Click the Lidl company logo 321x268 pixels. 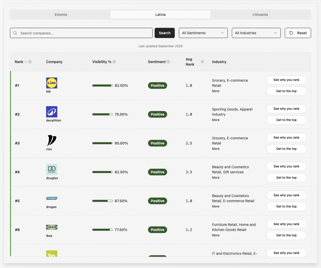51,83
